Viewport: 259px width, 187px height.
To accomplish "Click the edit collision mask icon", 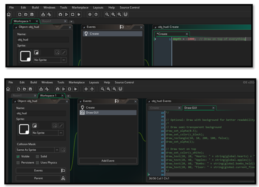I will pos(63,150).
